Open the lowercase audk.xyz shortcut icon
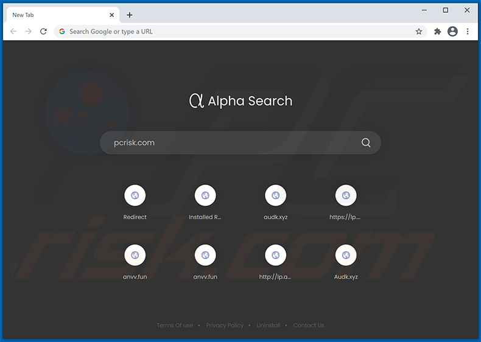Viewport: 481px width, 342px height. pos(275,195)
